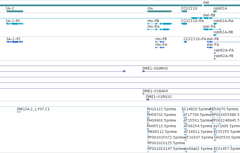Click the stet-PB label
This screenshot has width=240, height=153.
tap(213, 39)
